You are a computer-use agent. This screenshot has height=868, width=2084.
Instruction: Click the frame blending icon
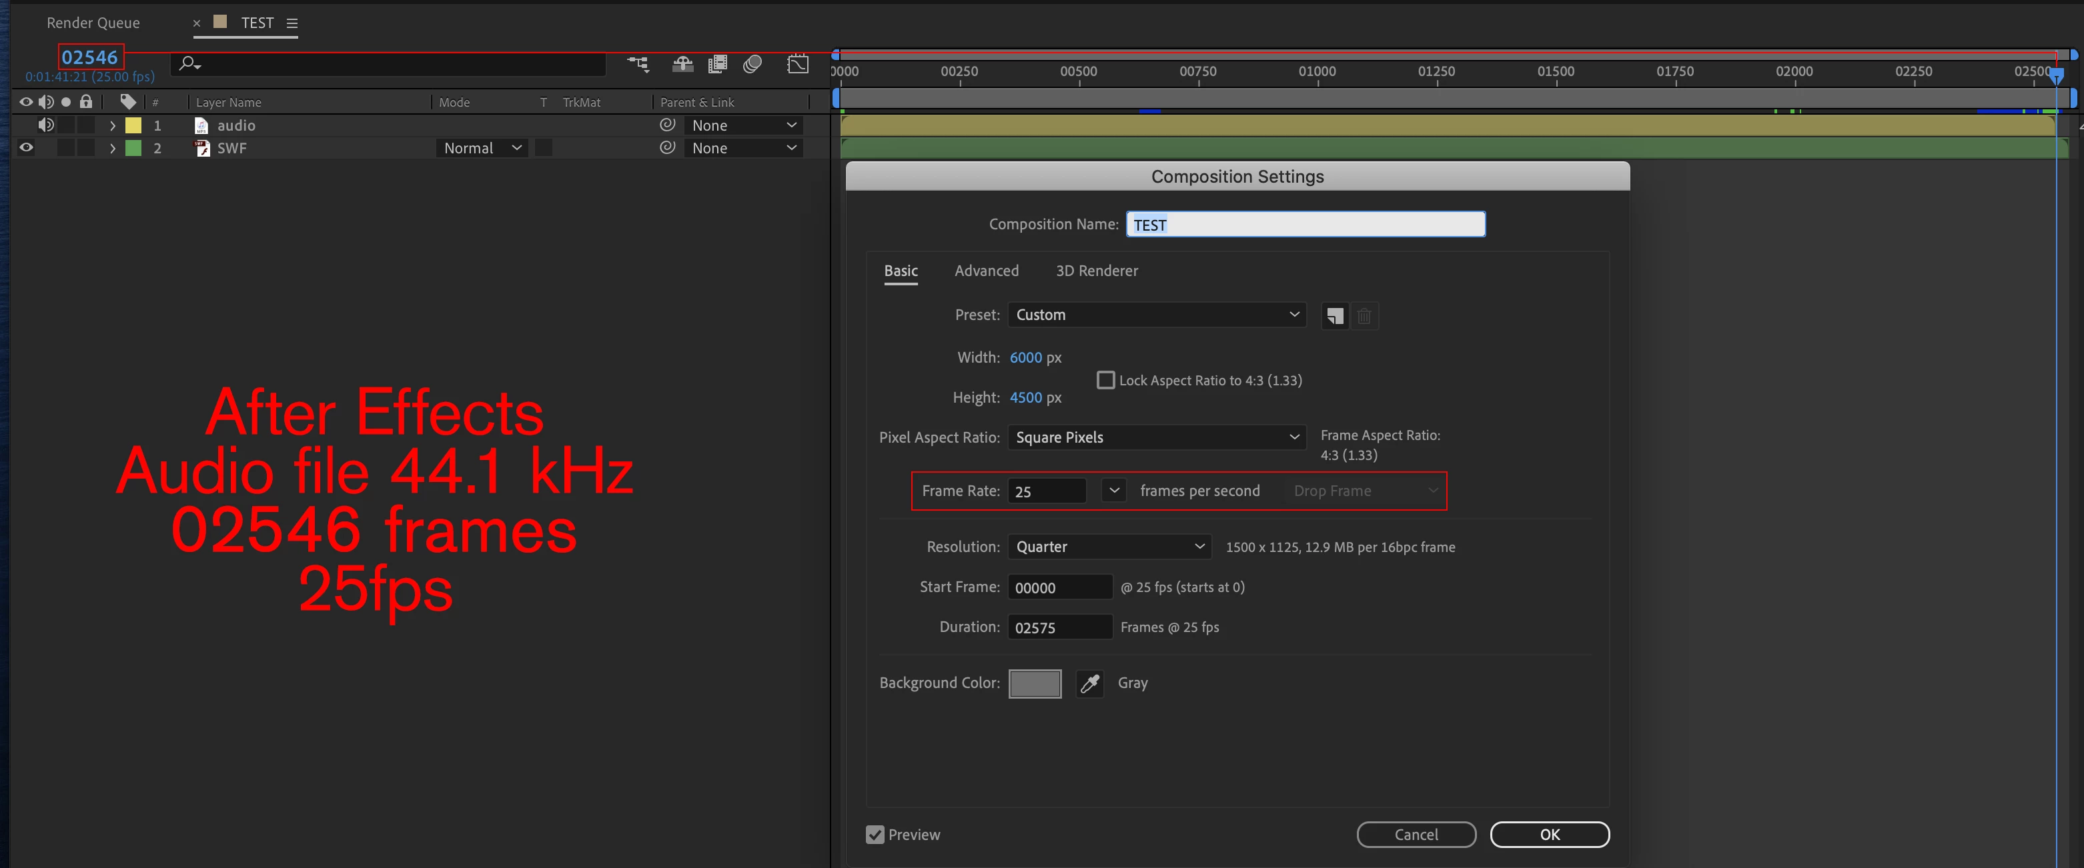(x=718, y=64)
